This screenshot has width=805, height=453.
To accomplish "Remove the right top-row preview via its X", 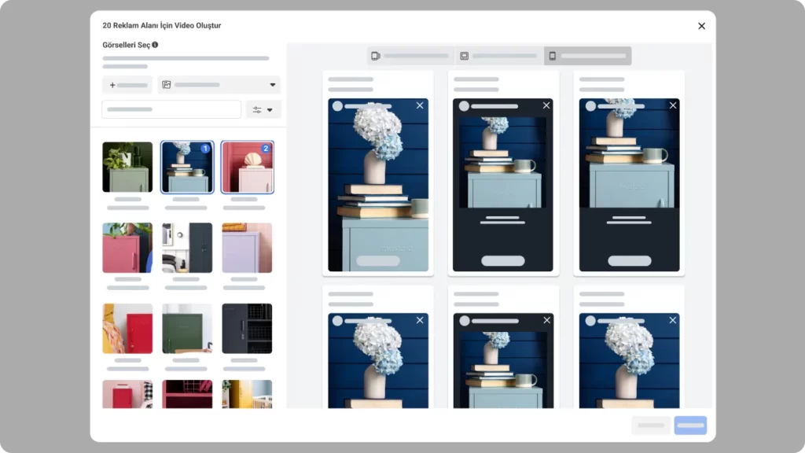I will click(x=673, y=105).
